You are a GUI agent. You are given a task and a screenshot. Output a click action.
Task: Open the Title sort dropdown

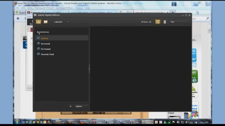179,22
